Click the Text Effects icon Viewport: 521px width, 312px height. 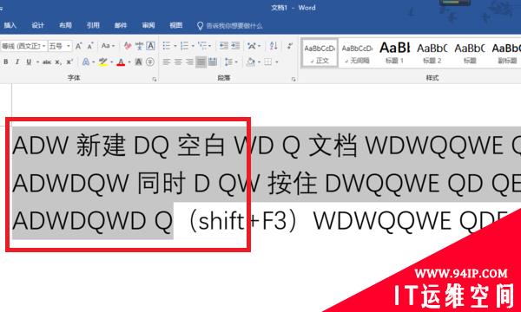[x=86, y=62]
